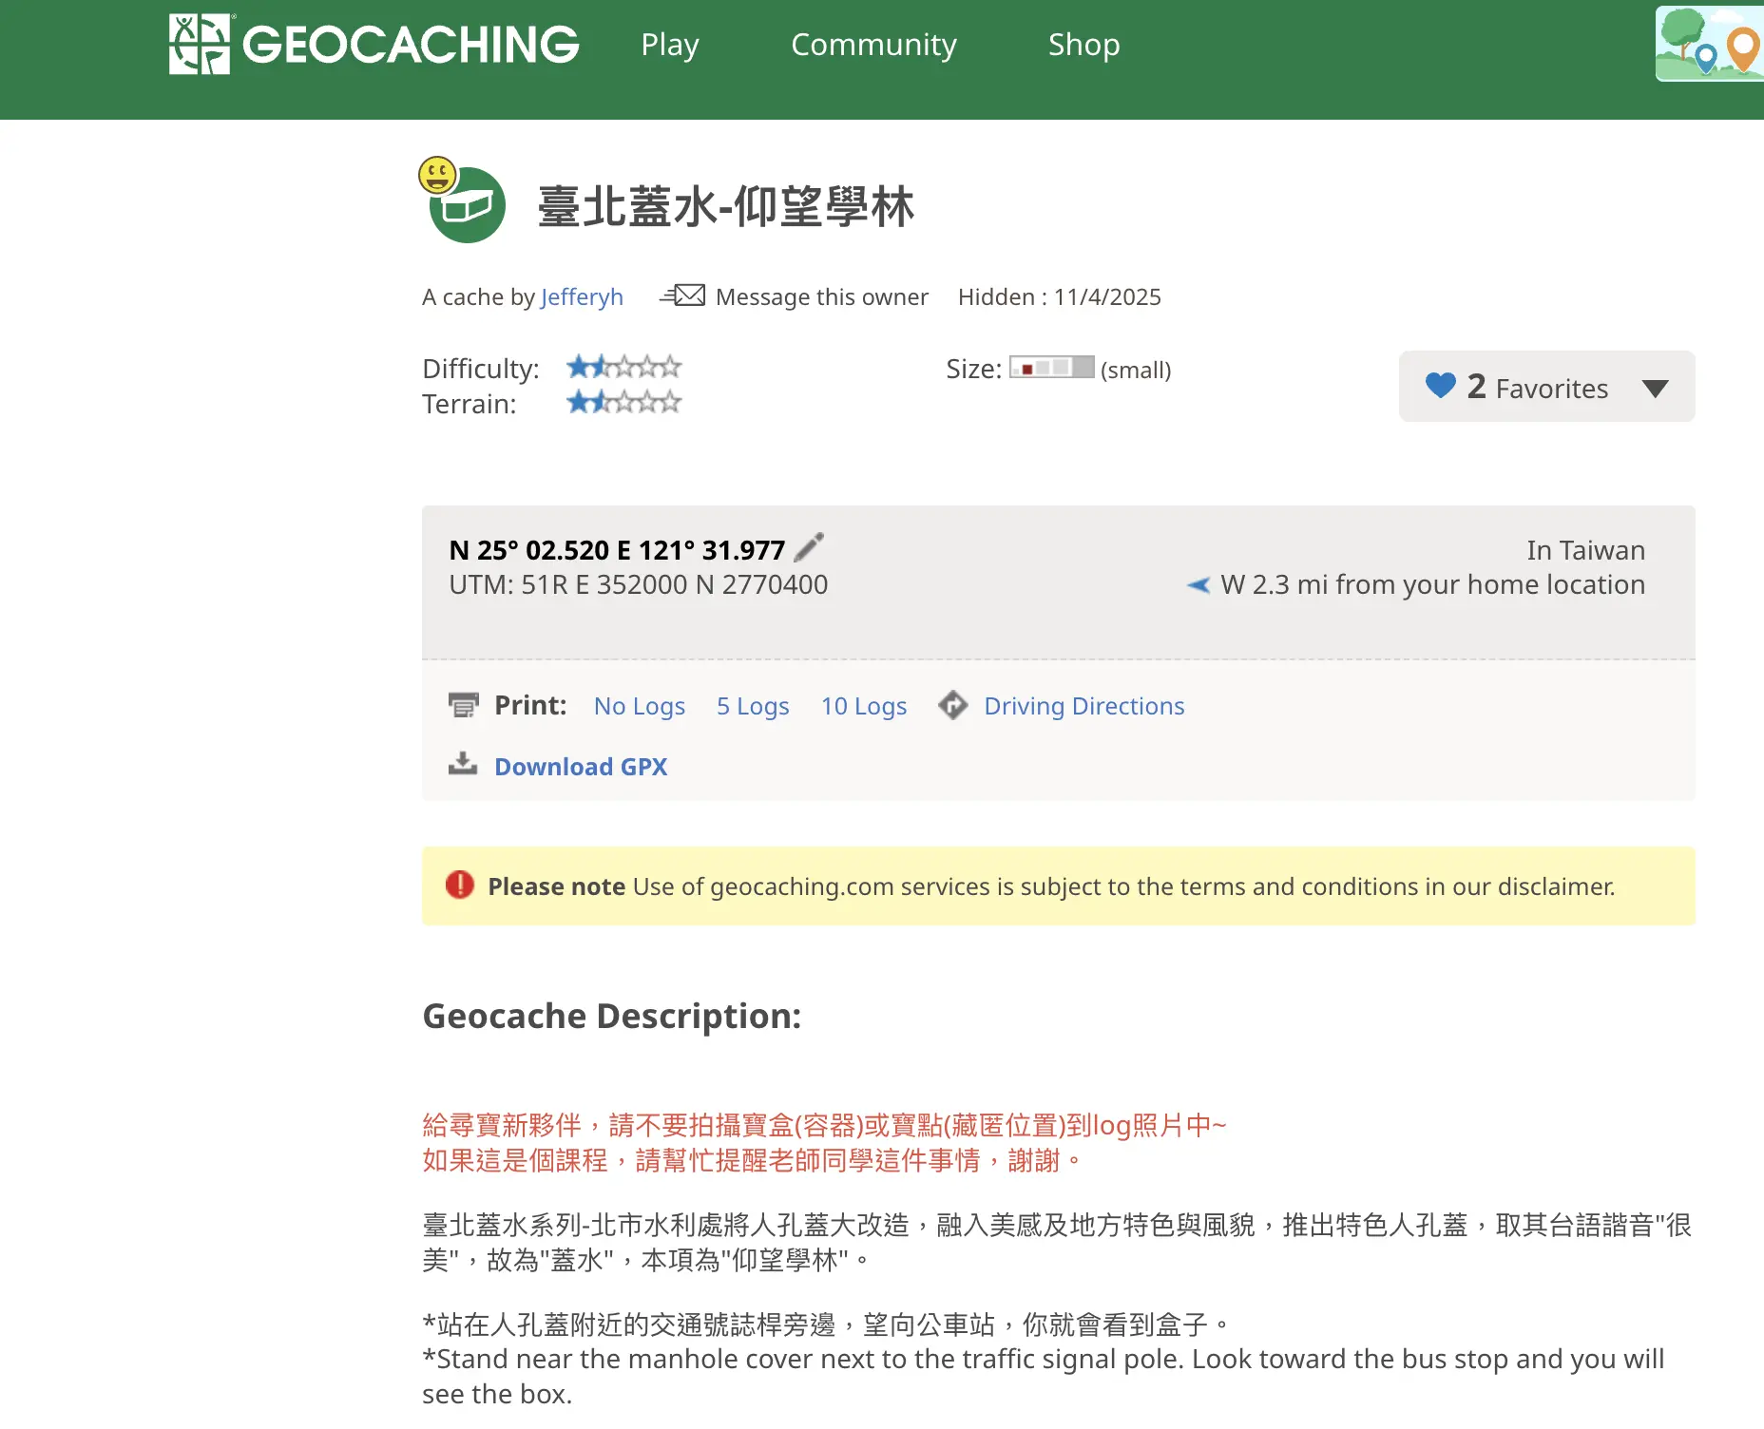Print the cache with No Logs
The image size is (1764, 1429).
(x=639, y=706)
